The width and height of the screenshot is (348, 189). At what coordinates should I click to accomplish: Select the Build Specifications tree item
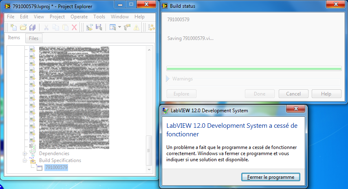pyautogui.click(x=60, y=160)
